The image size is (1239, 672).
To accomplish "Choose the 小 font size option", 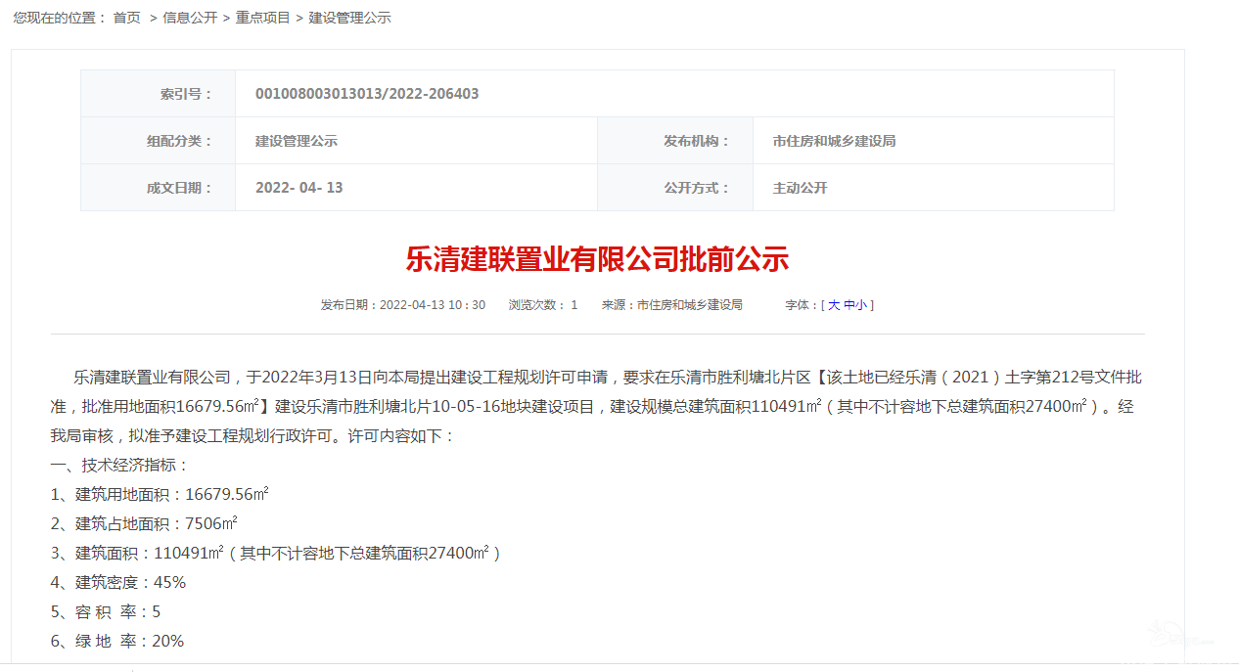I will pyautogui.click(x=861, y=305).
